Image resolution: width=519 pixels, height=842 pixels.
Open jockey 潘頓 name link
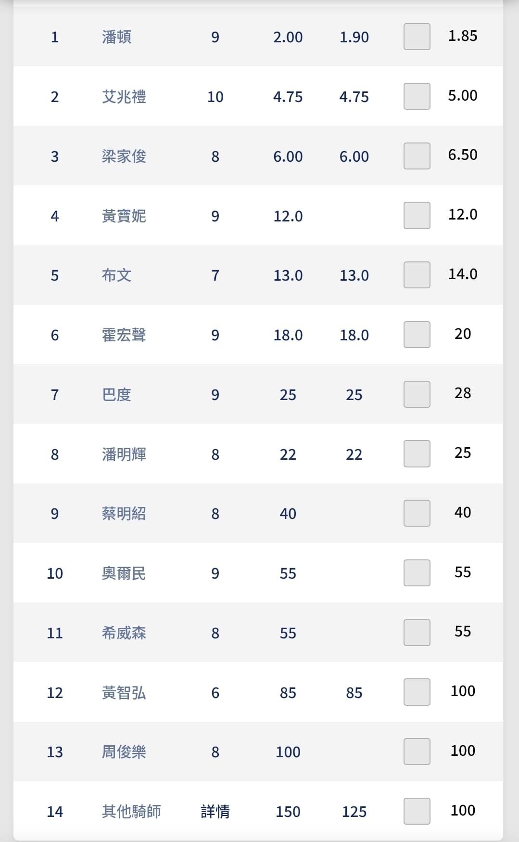pyautogui.click(x=116, y=37)
